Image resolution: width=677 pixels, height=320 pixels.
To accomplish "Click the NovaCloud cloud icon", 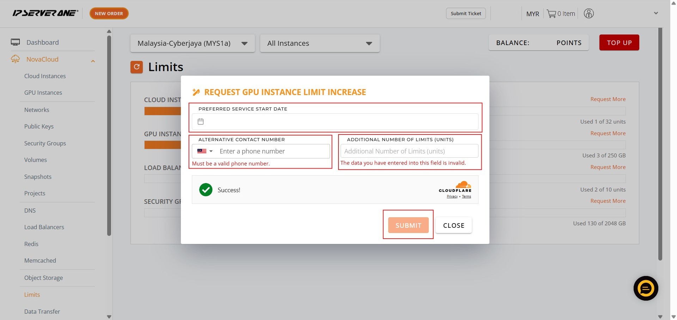I will click(x=15, y=59).
